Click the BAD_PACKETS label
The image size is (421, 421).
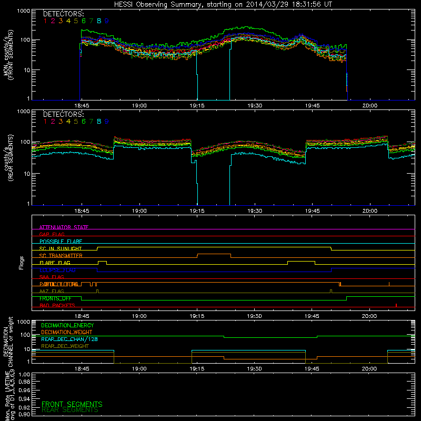[x=57, y=305]
